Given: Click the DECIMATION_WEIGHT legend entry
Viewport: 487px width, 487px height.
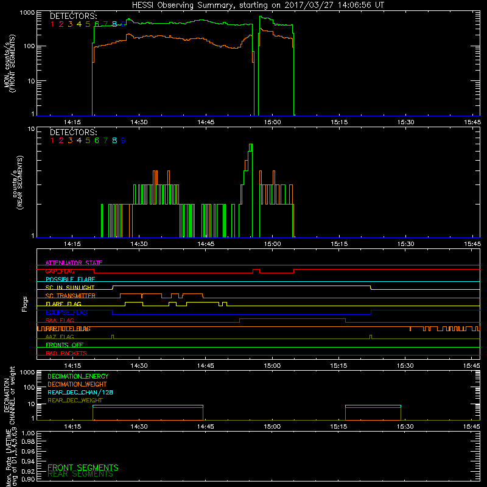Looking at the screenshot, I should pyautogui.click(x=77, y=385).
